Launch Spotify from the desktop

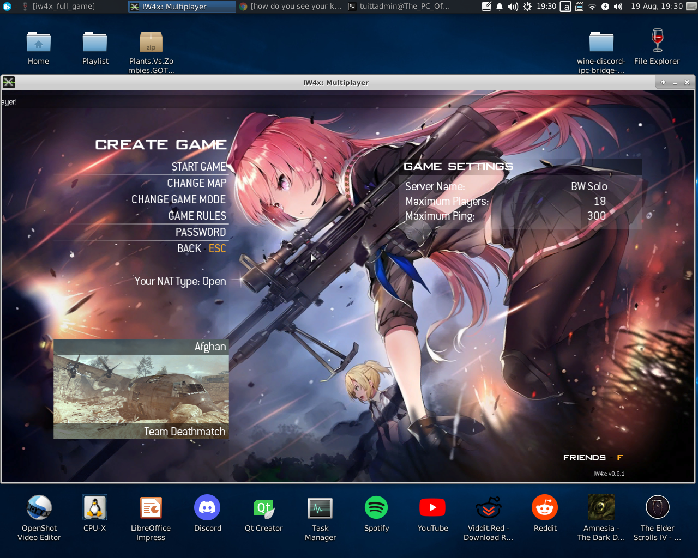pyautogui.click(x=376, y=513)
